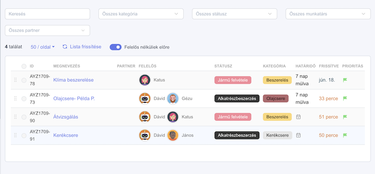Select the AYZ1709-91 row radio button
This screenshot has height=174, width=375.
pos(24,136)
